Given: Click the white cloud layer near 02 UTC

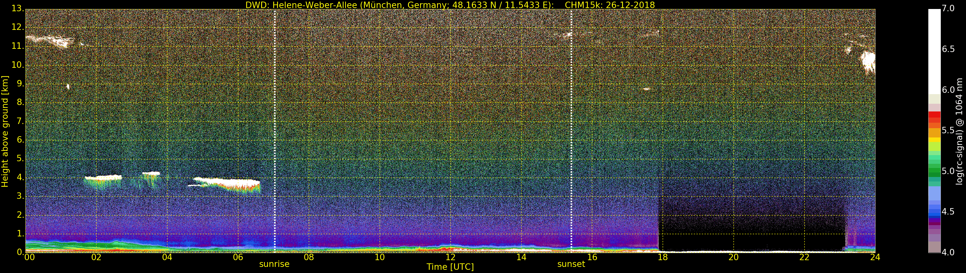Looking at the screenshot, I should pyautogui.click(x=103, y=177).
